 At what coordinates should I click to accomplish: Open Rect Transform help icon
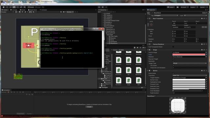pos(202,18)
